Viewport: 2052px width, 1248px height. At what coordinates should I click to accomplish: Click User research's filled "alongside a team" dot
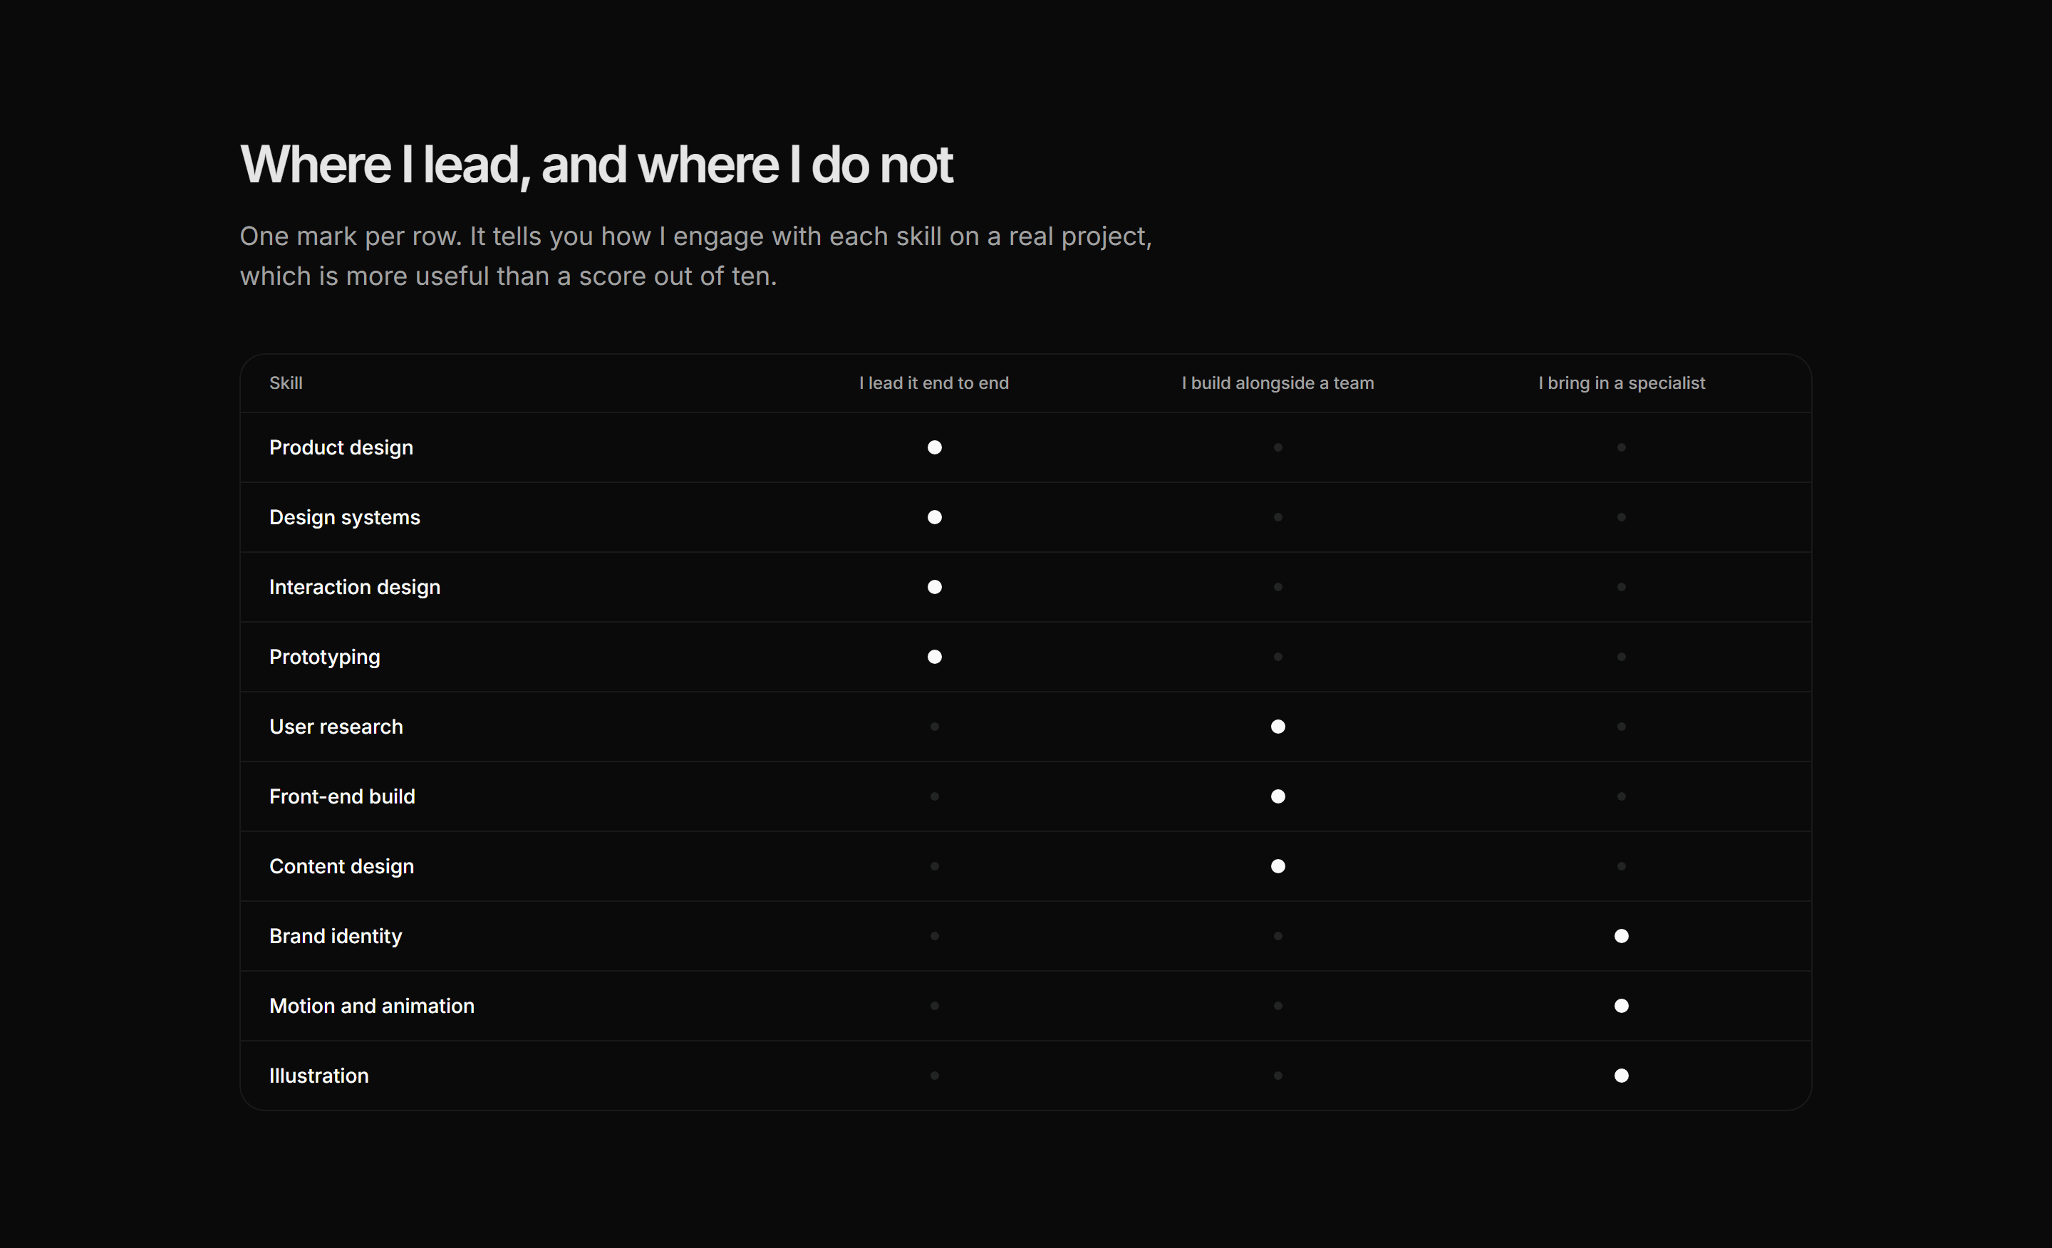pos(1278,727)
